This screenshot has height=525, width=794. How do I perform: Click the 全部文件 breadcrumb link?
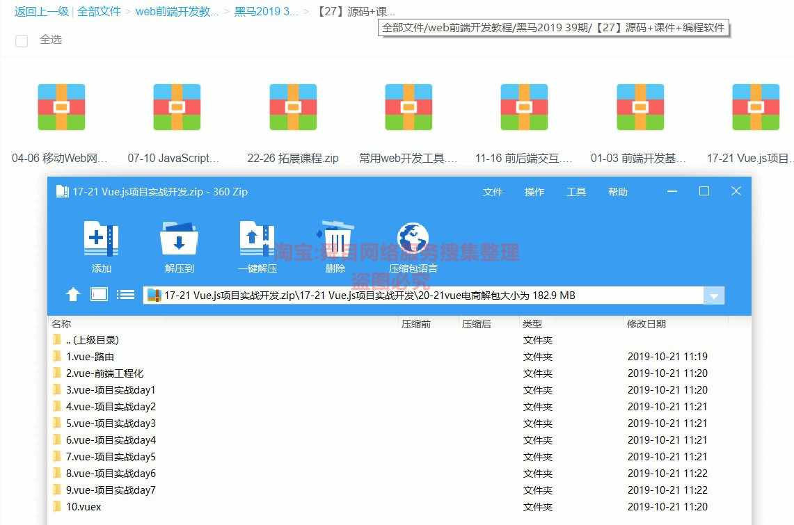click(99, 12)
